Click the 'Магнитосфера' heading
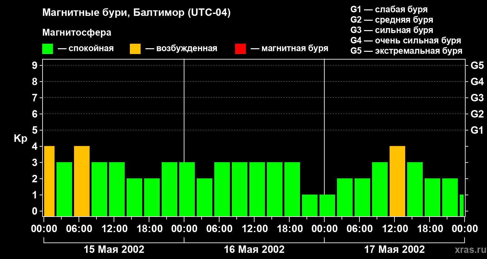 (x=77, y=33)
